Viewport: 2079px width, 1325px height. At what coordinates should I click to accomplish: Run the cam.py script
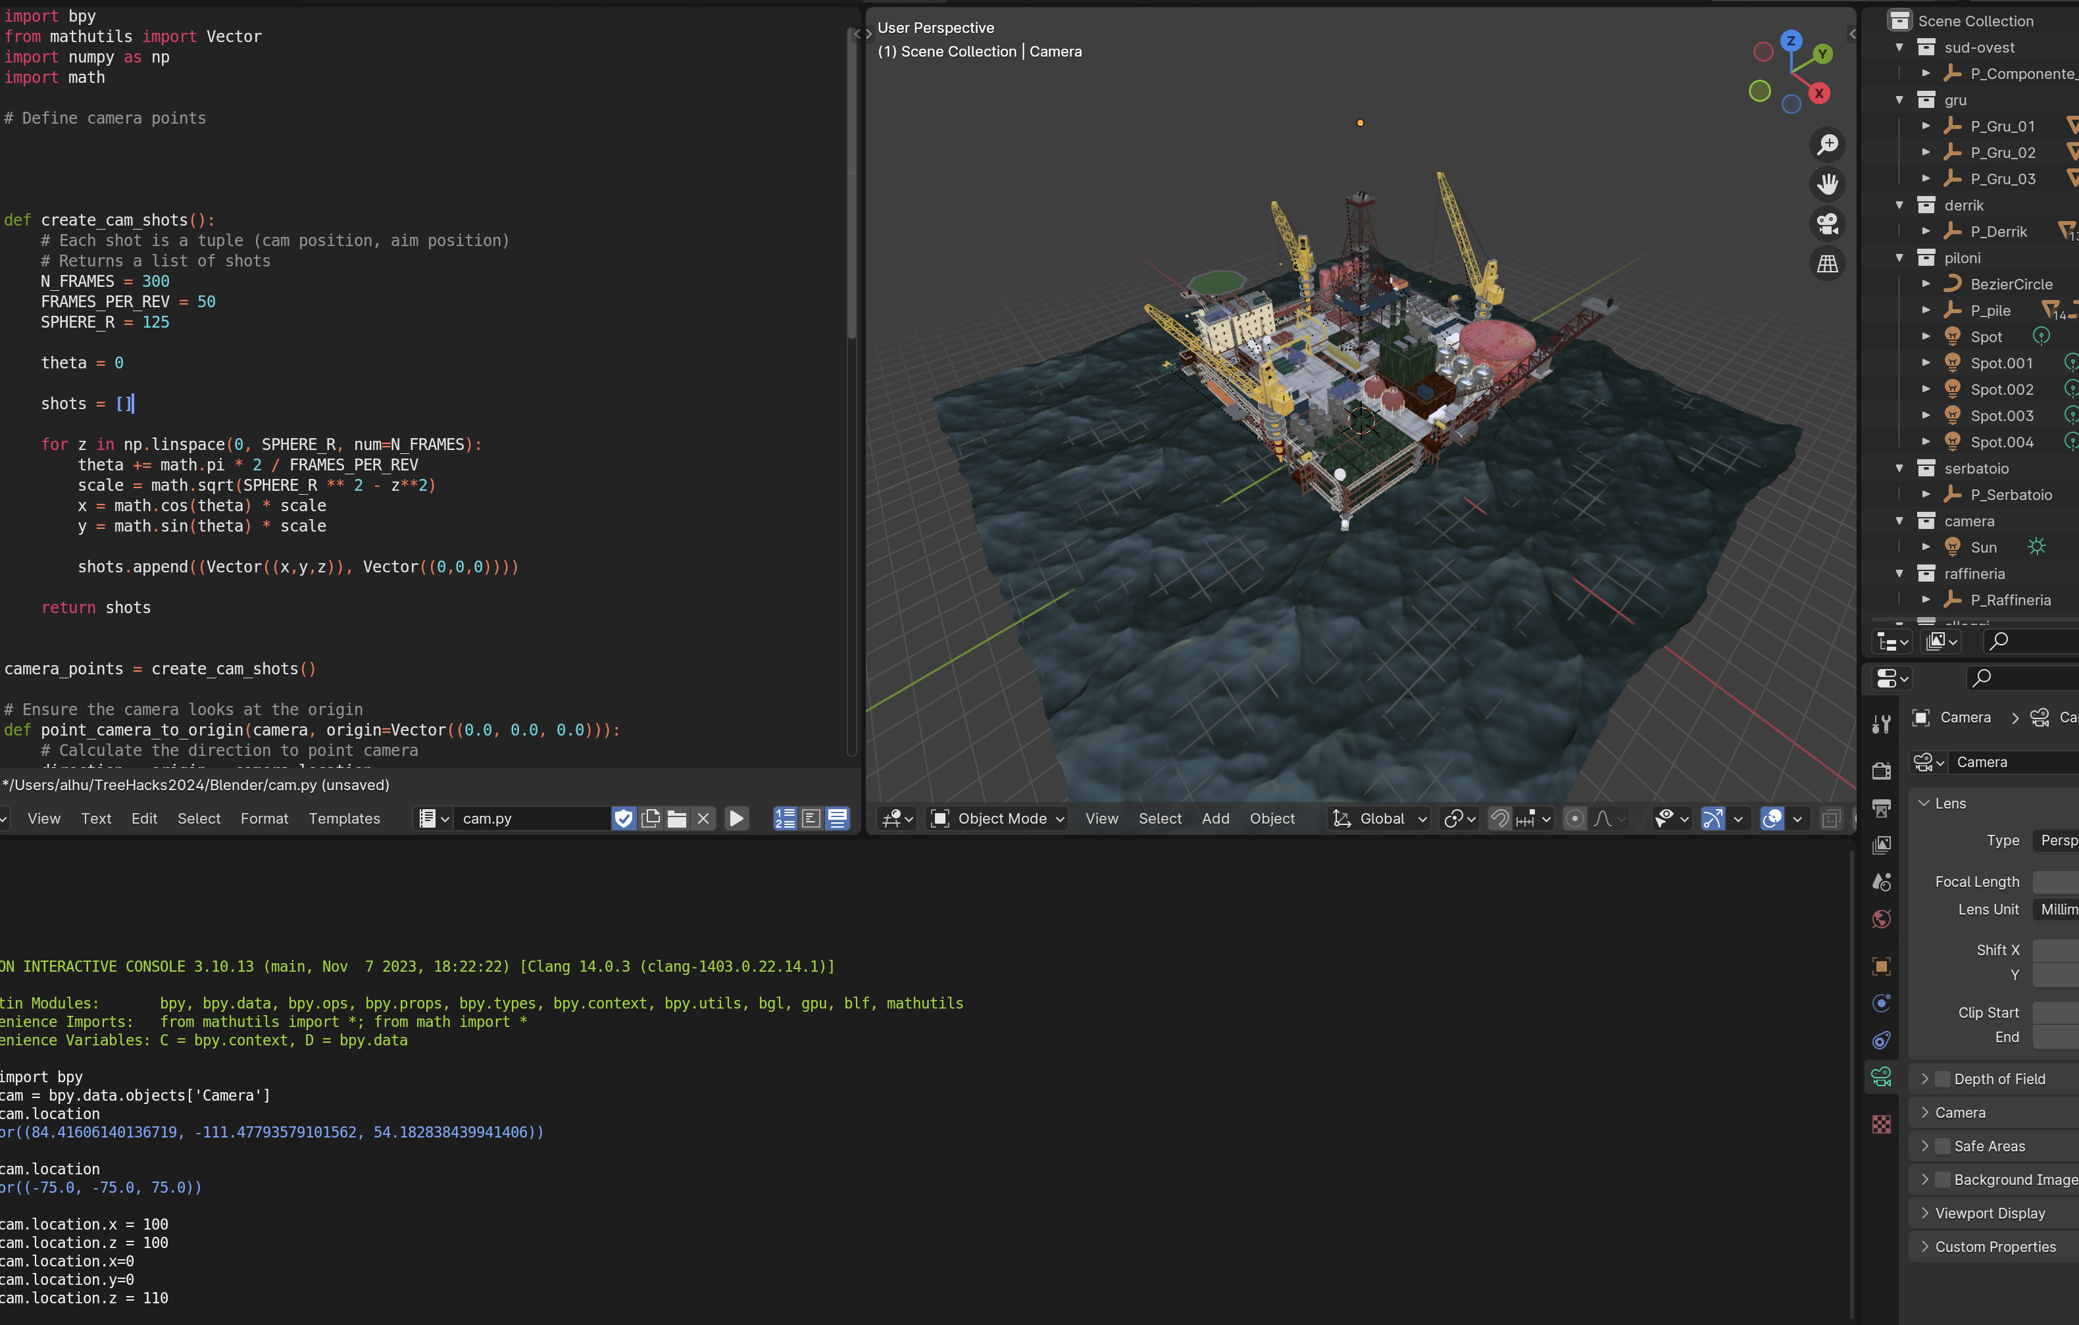(736, 818)
